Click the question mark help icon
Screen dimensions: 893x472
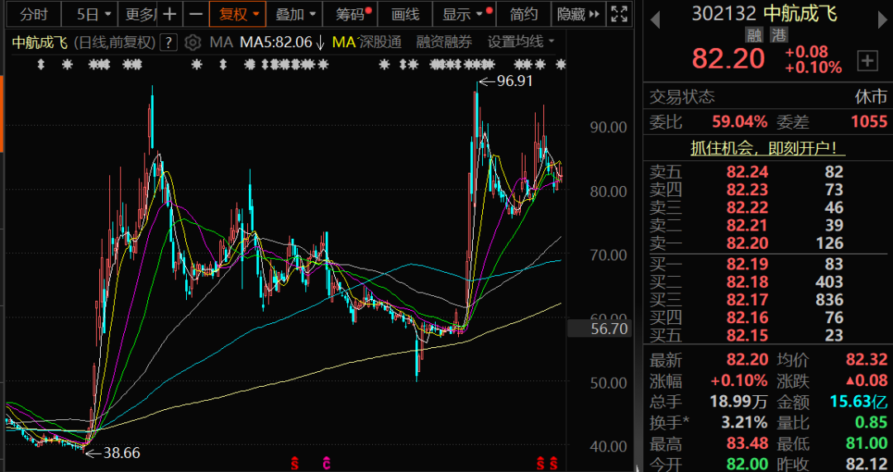pos(170,42)
